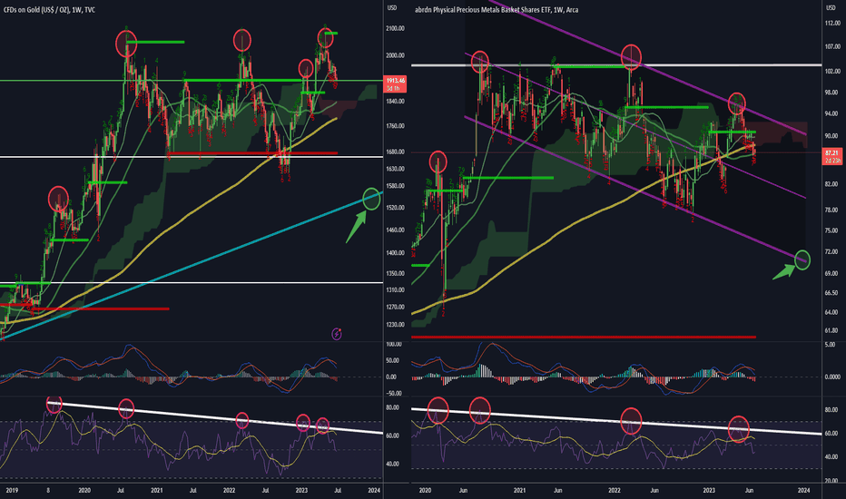Screen dimensions: 846x499
Task: Click the 1270.00 price axis label
Action: 395,307
